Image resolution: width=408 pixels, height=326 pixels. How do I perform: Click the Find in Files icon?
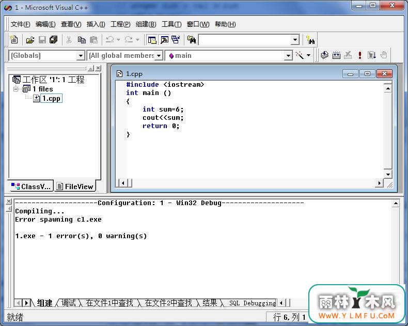pos(192,40)
